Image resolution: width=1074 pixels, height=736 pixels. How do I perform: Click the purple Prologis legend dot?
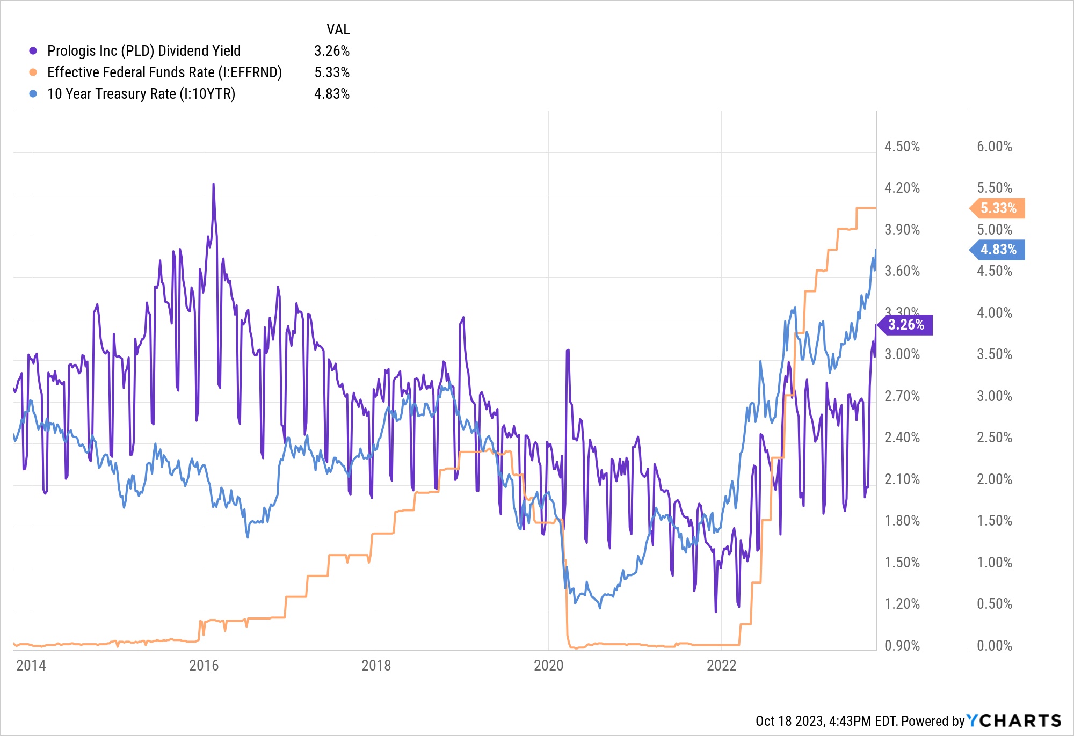(x=33, y=51)
